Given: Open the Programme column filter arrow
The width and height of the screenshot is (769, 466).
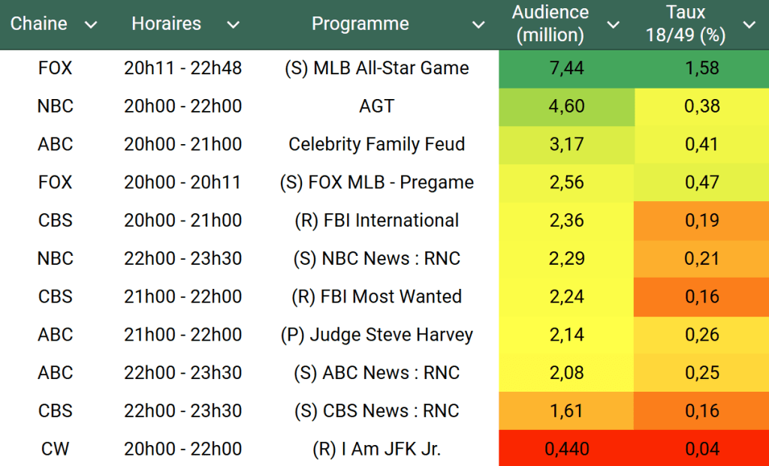Looking at the screenshot, I should [478, 25].
